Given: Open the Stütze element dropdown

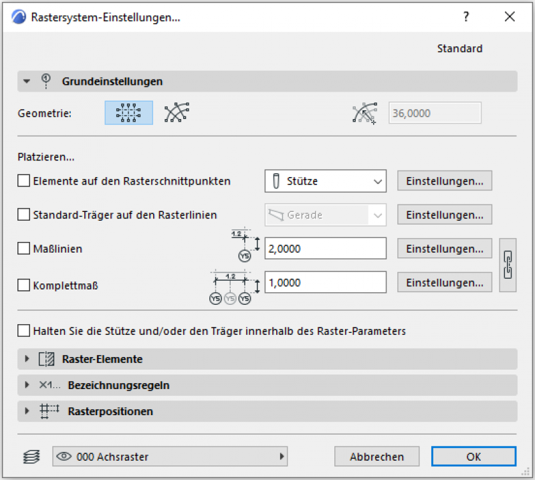Looking at the screenshot, I should tap(326, 181).
